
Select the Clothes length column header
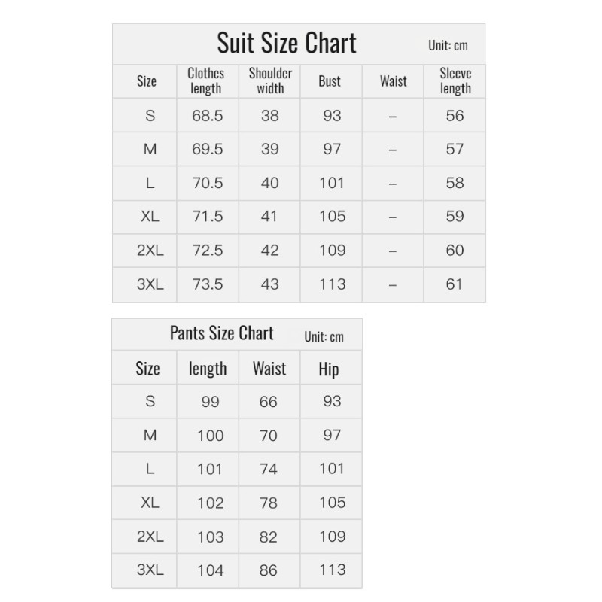[205, 81]
